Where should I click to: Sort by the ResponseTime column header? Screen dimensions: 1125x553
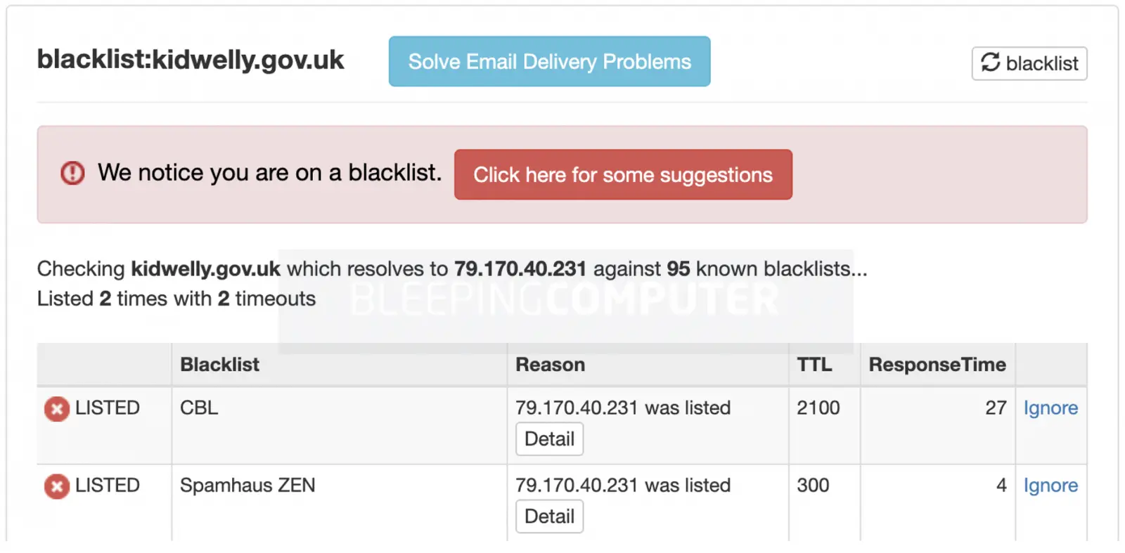[937, 365]
